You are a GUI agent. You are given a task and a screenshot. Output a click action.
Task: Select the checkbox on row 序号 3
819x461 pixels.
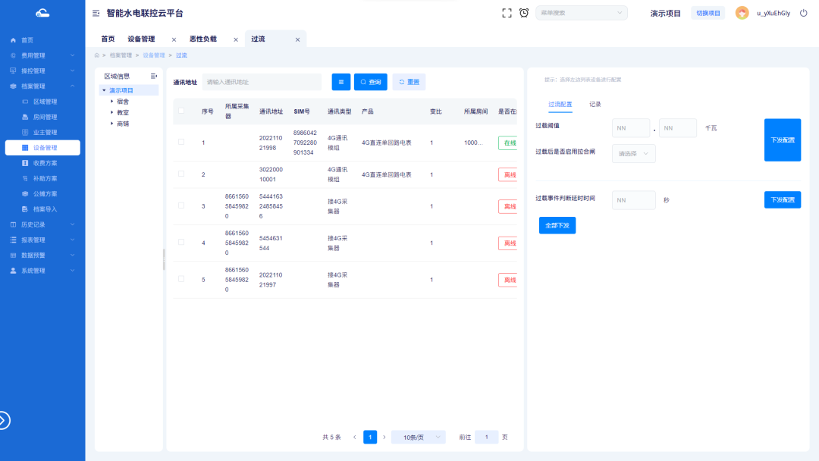180,205
